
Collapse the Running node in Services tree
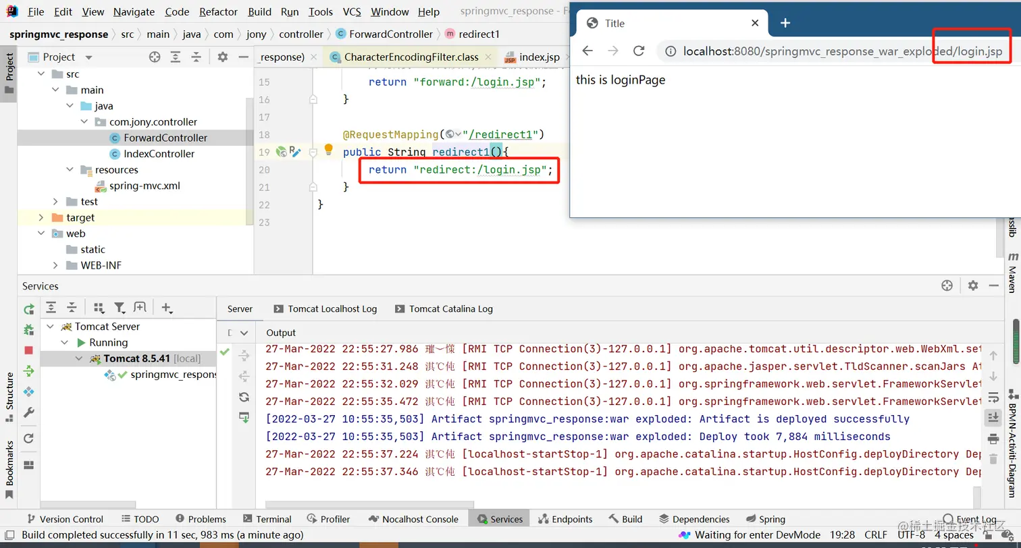point(65,343)
